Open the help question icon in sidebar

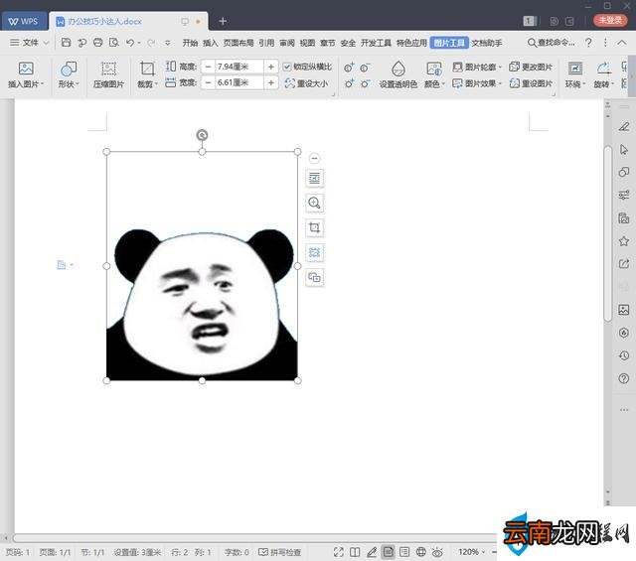(624, 378)
